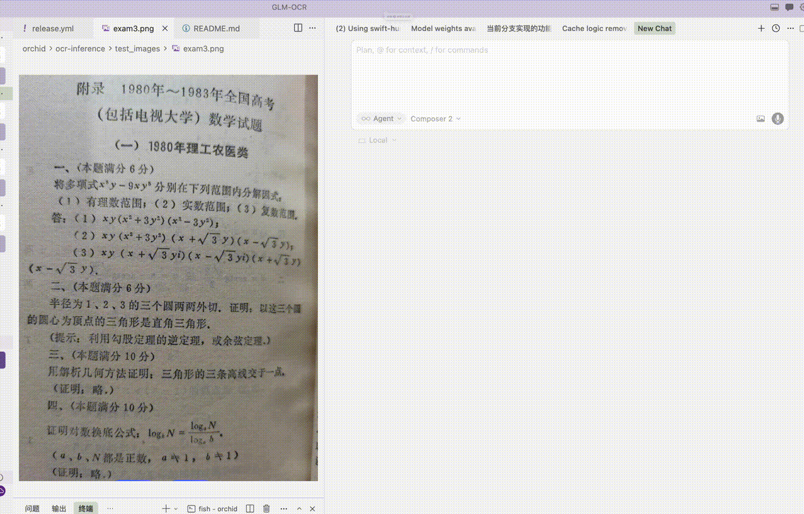Click the exam3.png image preview
Screen dimensions: 804x514
coord(168,278)
